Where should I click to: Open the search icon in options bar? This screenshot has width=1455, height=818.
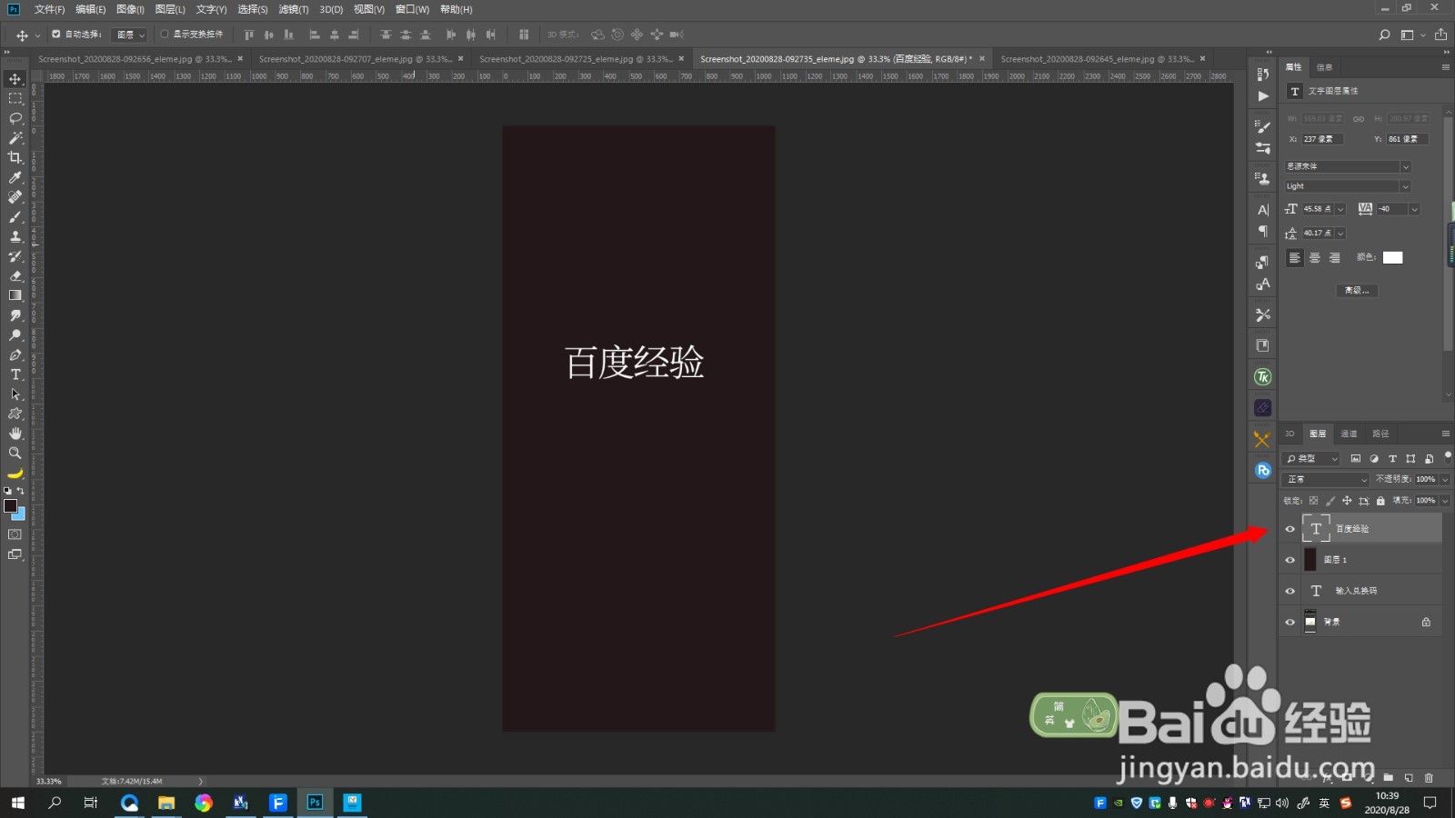[x=1384, y=35]
